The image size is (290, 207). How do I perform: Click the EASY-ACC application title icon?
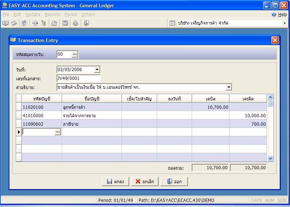point(5,5)
